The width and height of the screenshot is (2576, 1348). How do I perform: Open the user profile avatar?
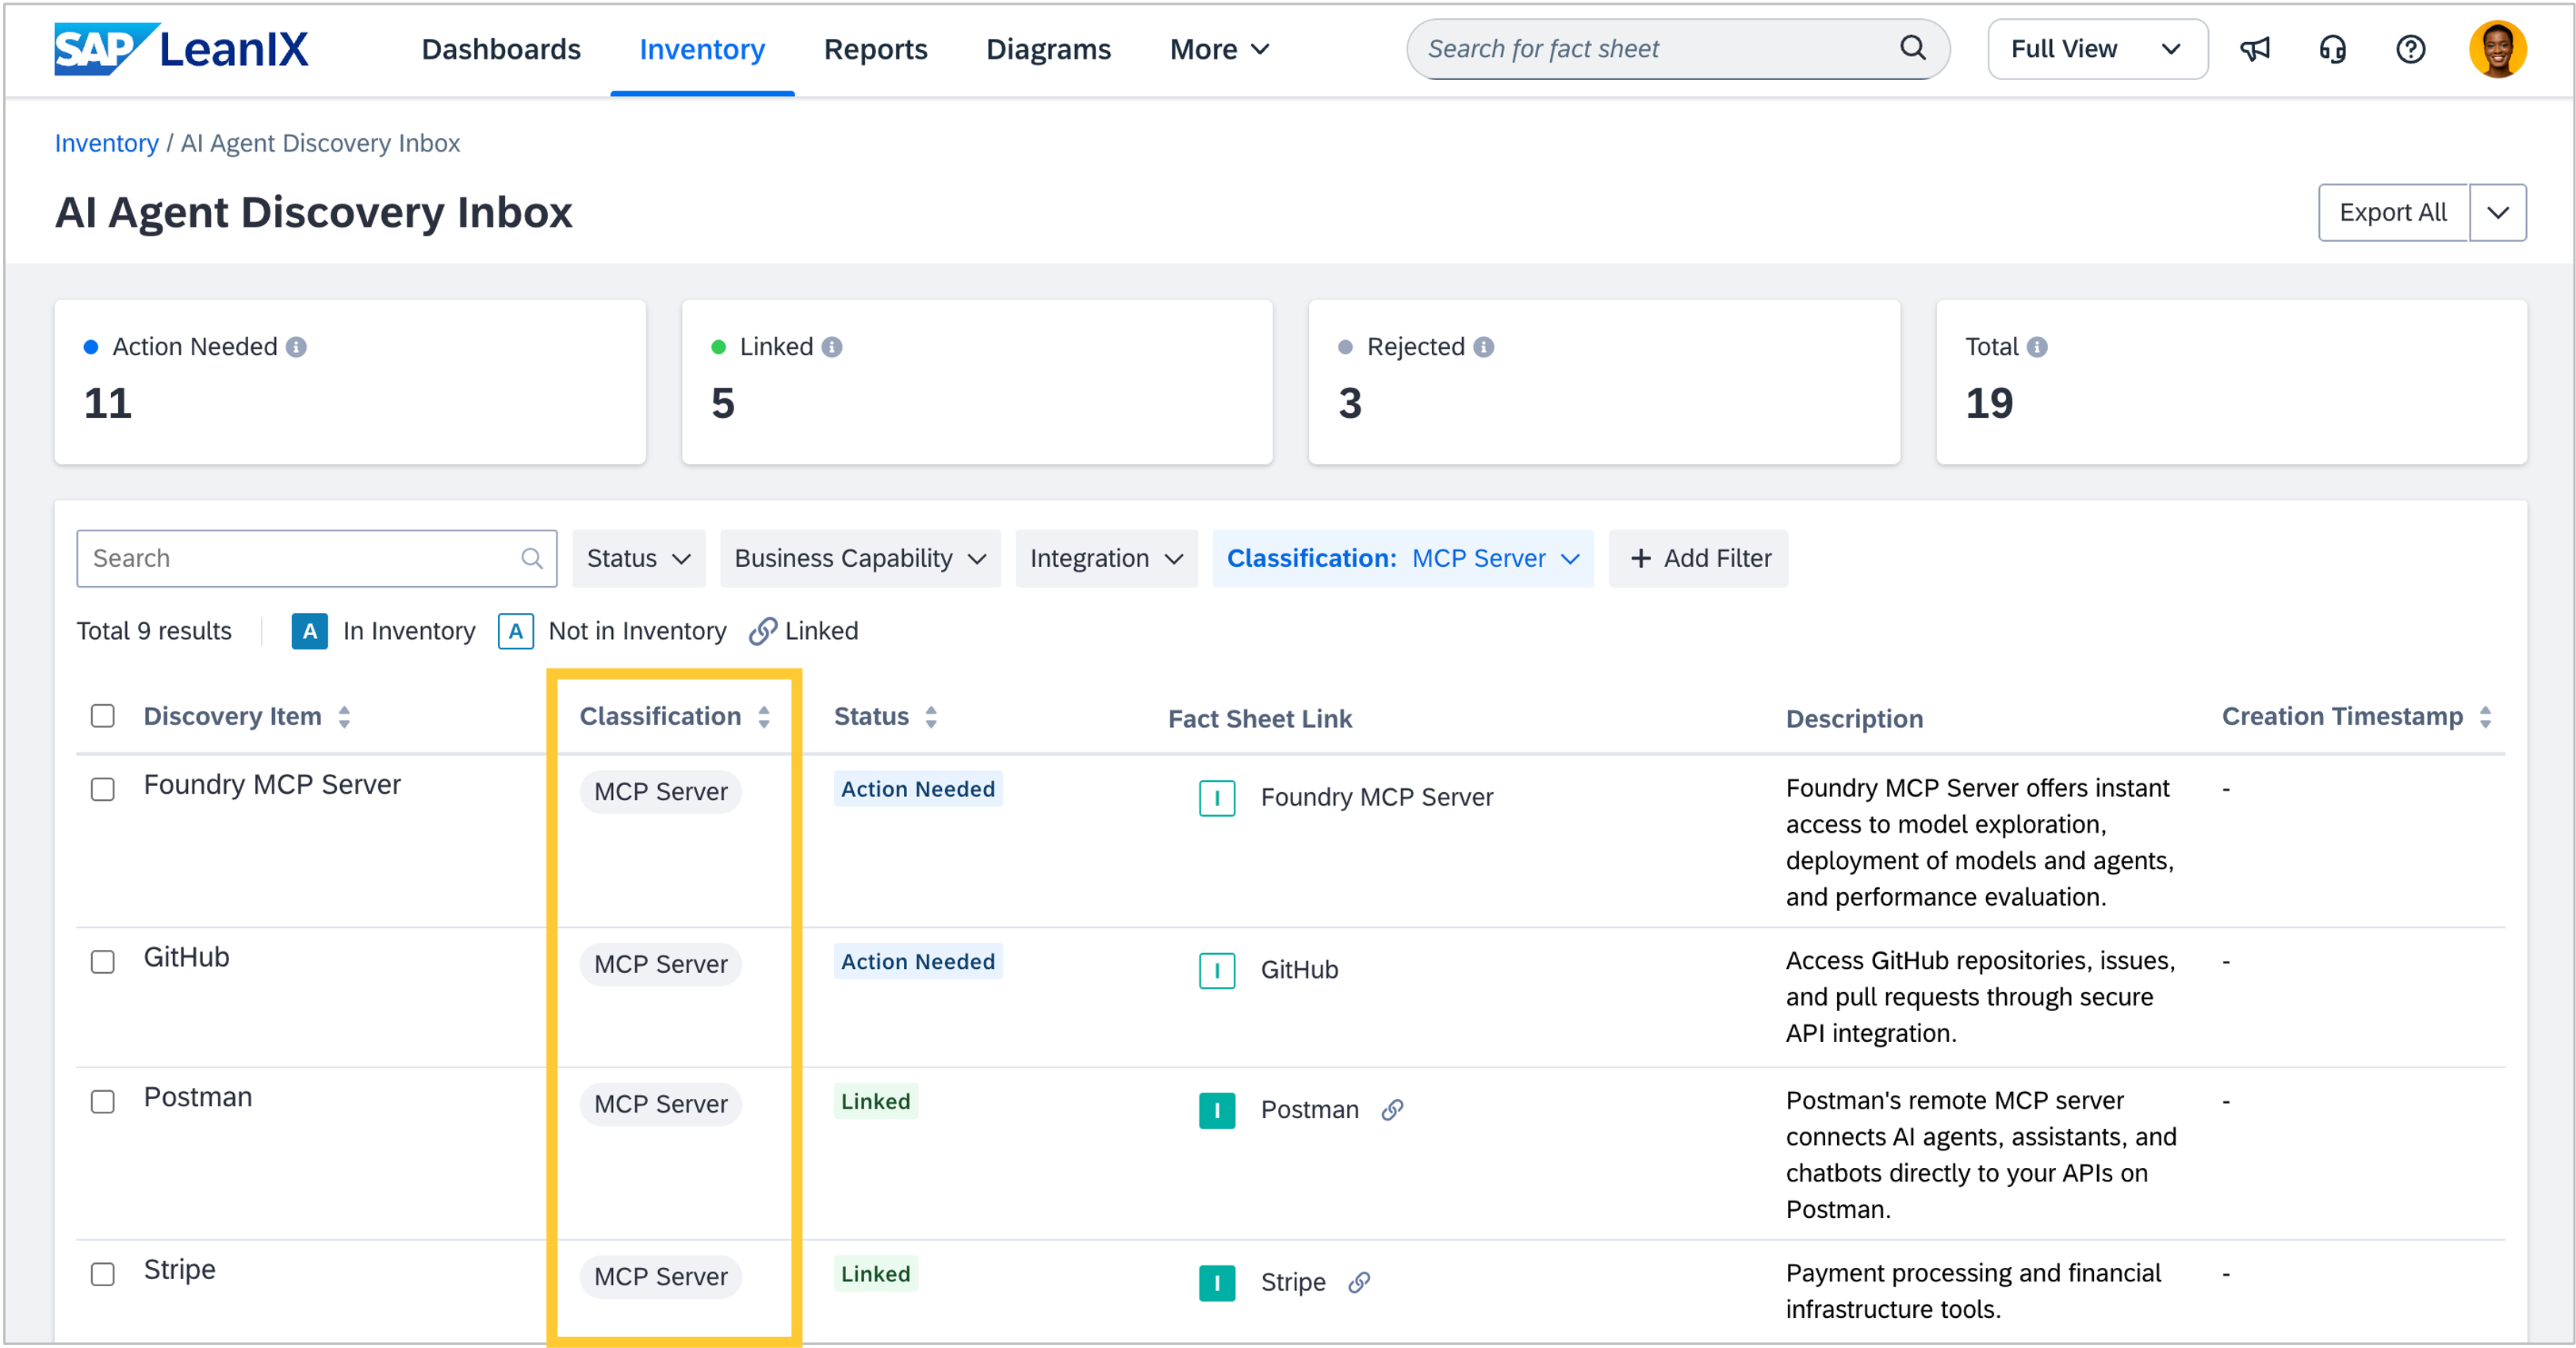tap(2497, 49)
